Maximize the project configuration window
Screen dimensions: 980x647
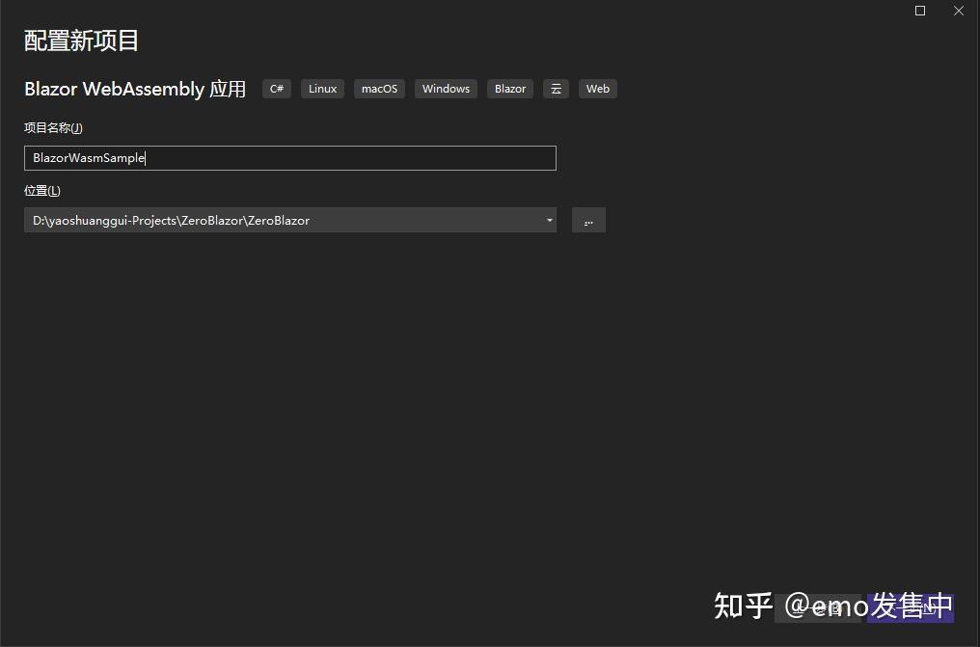point(919,11)
